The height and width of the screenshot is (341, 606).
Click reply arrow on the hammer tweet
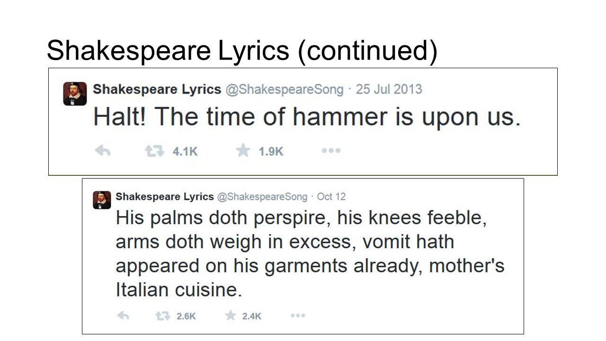pyautogui.click(x=103, y=151)
